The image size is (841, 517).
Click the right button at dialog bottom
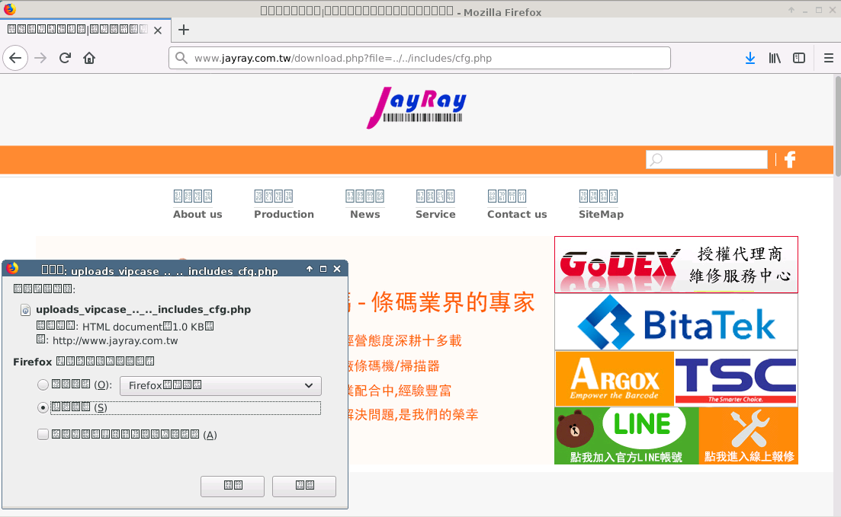coord(304,486)
